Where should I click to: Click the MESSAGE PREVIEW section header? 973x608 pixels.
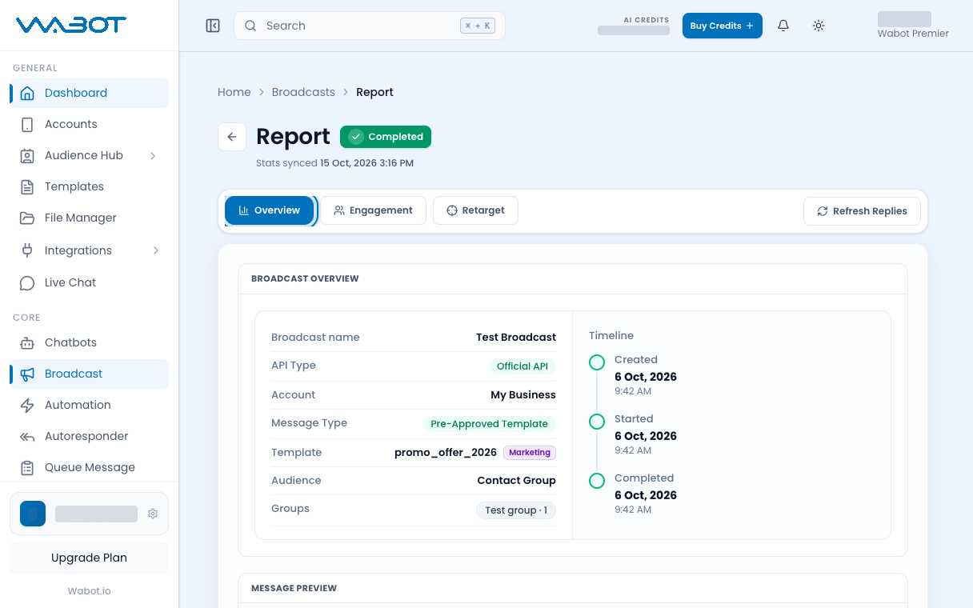294,588
